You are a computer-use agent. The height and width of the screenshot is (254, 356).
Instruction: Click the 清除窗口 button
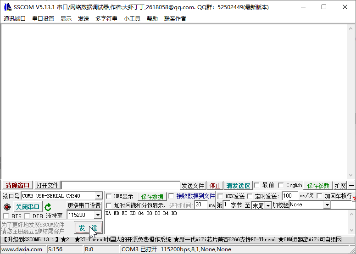17,185
